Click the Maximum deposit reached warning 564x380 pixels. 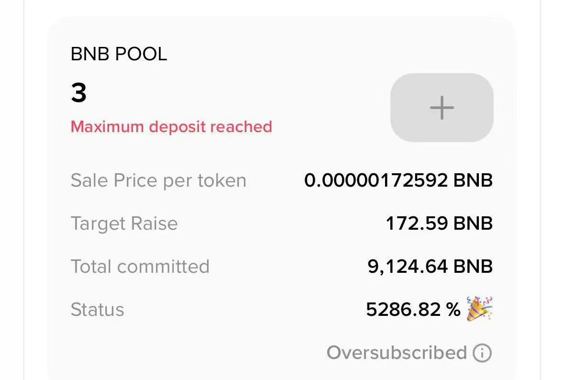pos(171,127)
